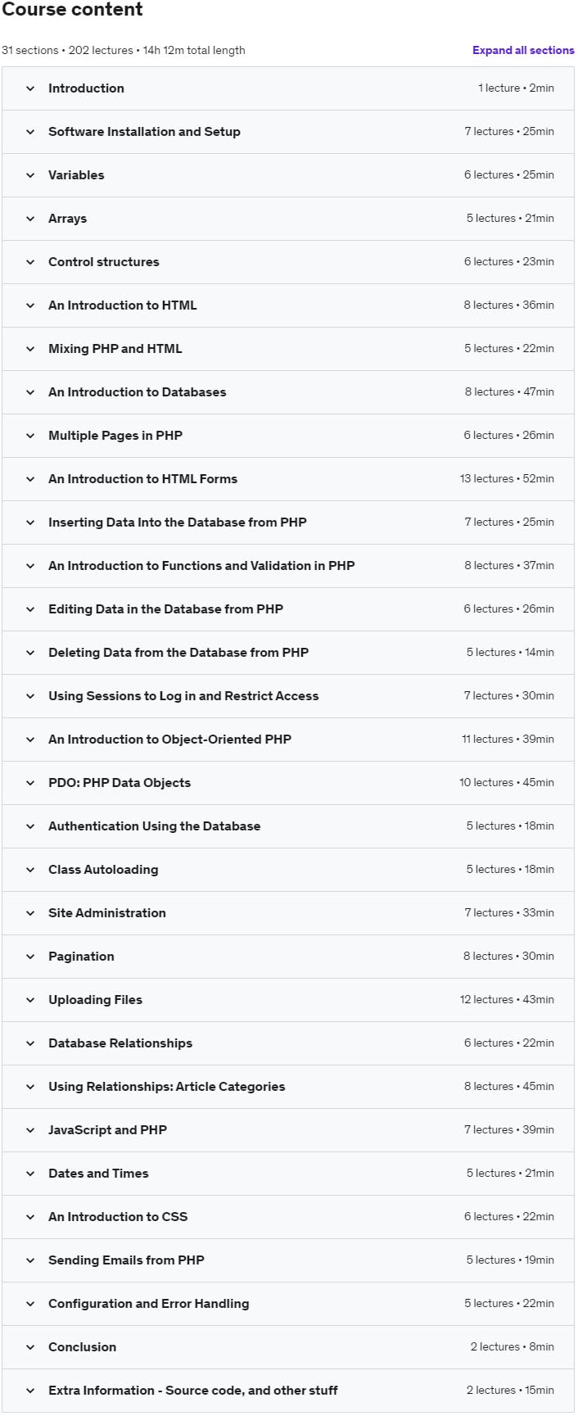The width and height of the screenshot is (578, 1416).
Task: Click chevron icon for An Introduction to Databases
Action: [x=30, y=392]
